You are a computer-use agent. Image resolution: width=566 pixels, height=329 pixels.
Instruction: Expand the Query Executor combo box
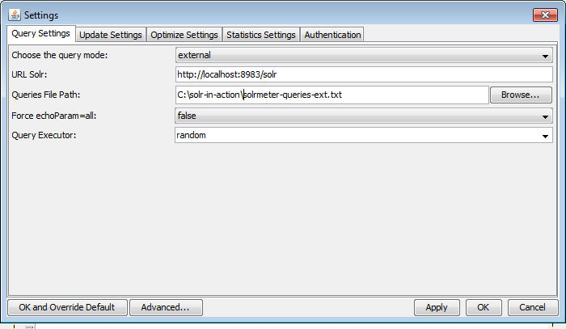(363, 135)
